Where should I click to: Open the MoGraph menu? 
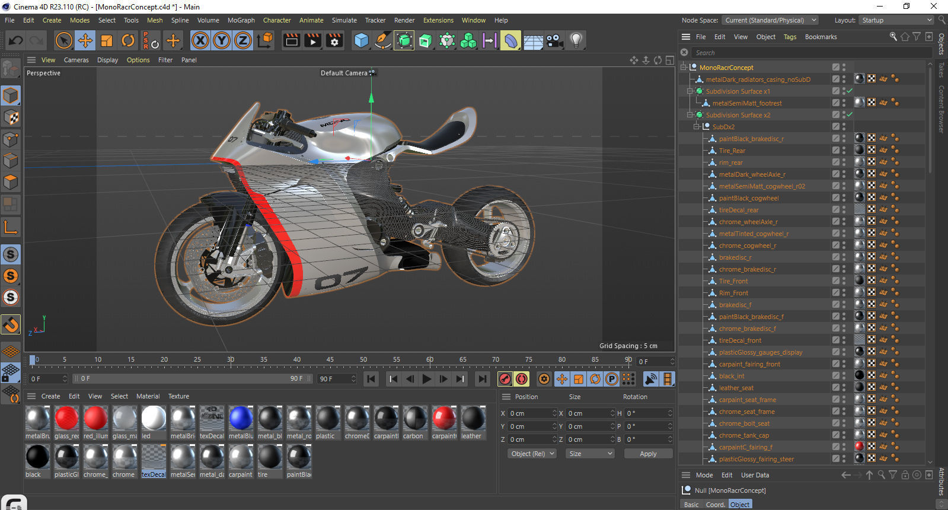coord(241,20)
